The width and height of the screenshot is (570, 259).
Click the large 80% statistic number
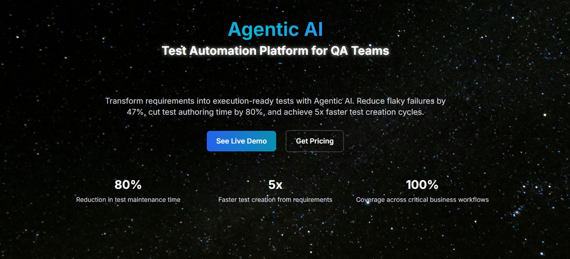point(128,184)
